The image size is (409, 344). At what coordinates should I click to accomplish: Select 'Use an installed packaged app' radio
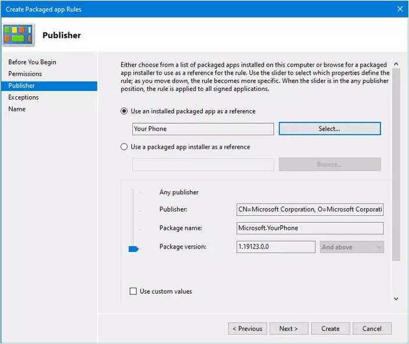pyautogui.click(x=124, y=111)
